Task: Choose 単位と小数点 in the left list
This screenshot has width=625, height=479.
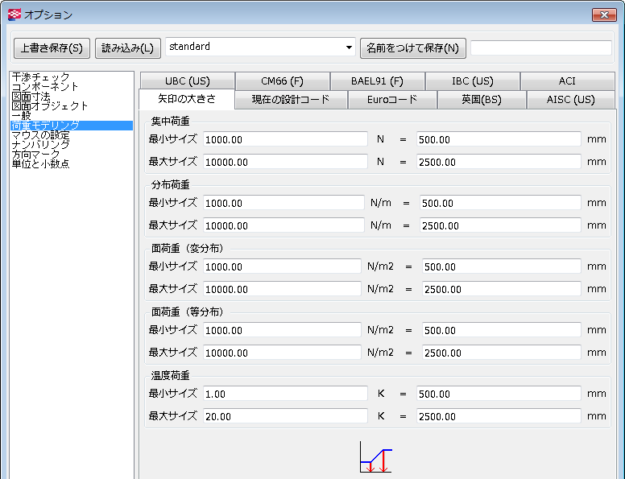Action: [x=41, y=164]
